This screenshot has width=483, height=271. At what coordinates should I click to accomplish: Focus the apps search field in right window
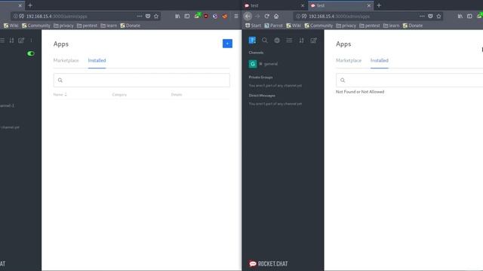[x=409, y=81]
